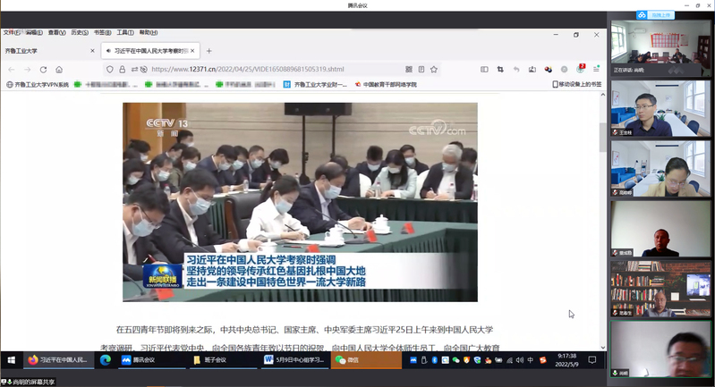This screenshot has width=715, height=387.
Task: Close the 齐鲁工业大学 tab
Action: click(x=92, y=51)
